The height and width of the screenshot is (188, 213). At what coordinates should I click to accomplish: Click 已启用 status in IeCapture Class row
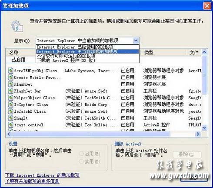point(127,104)
